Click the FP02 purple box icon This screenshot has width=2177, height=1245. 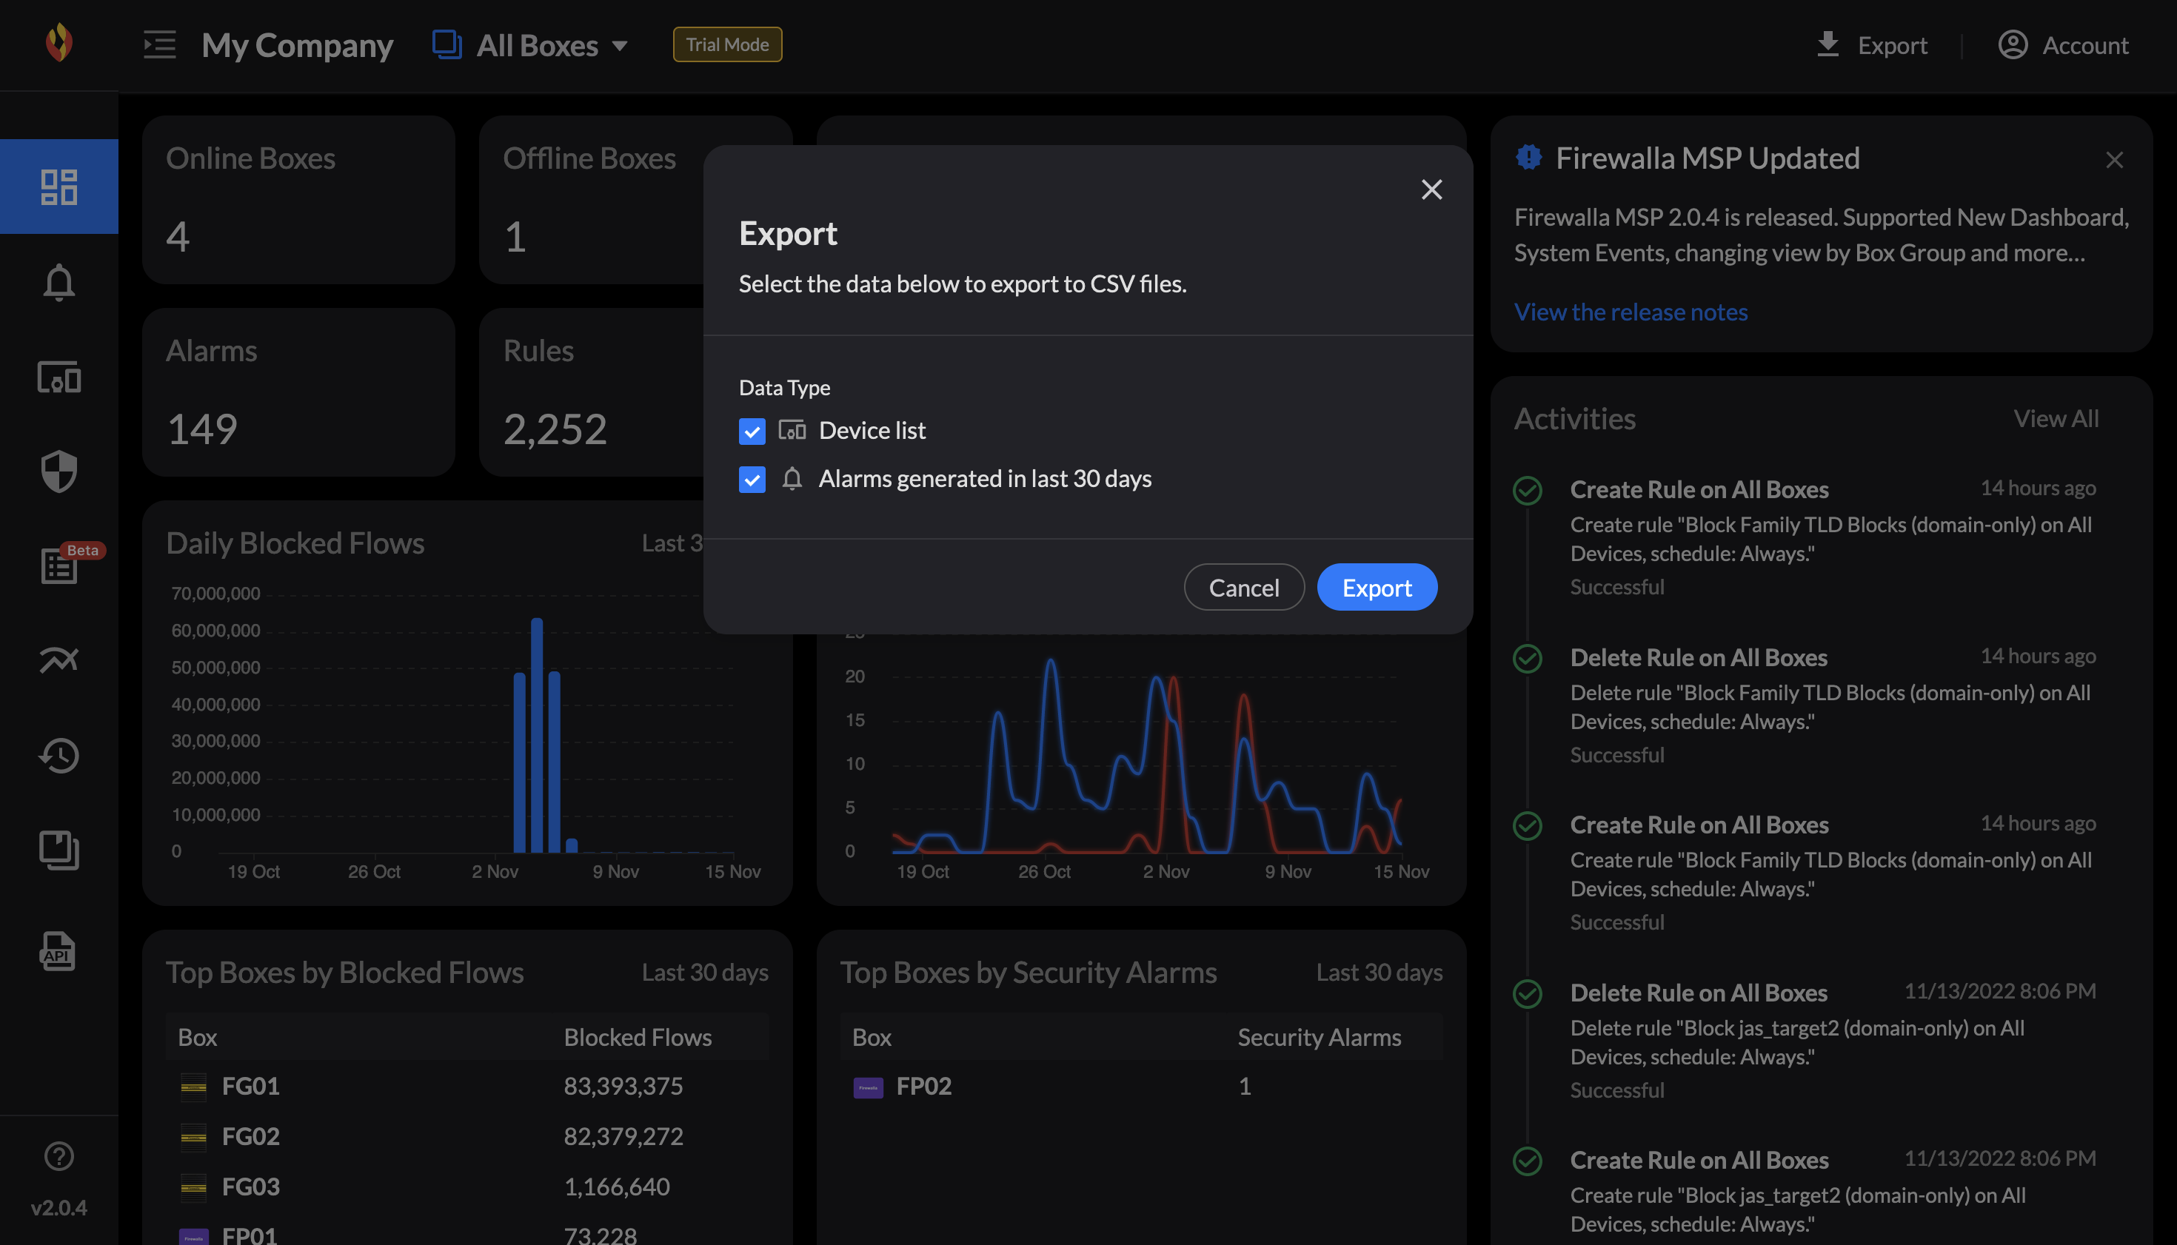point(869,1087)
